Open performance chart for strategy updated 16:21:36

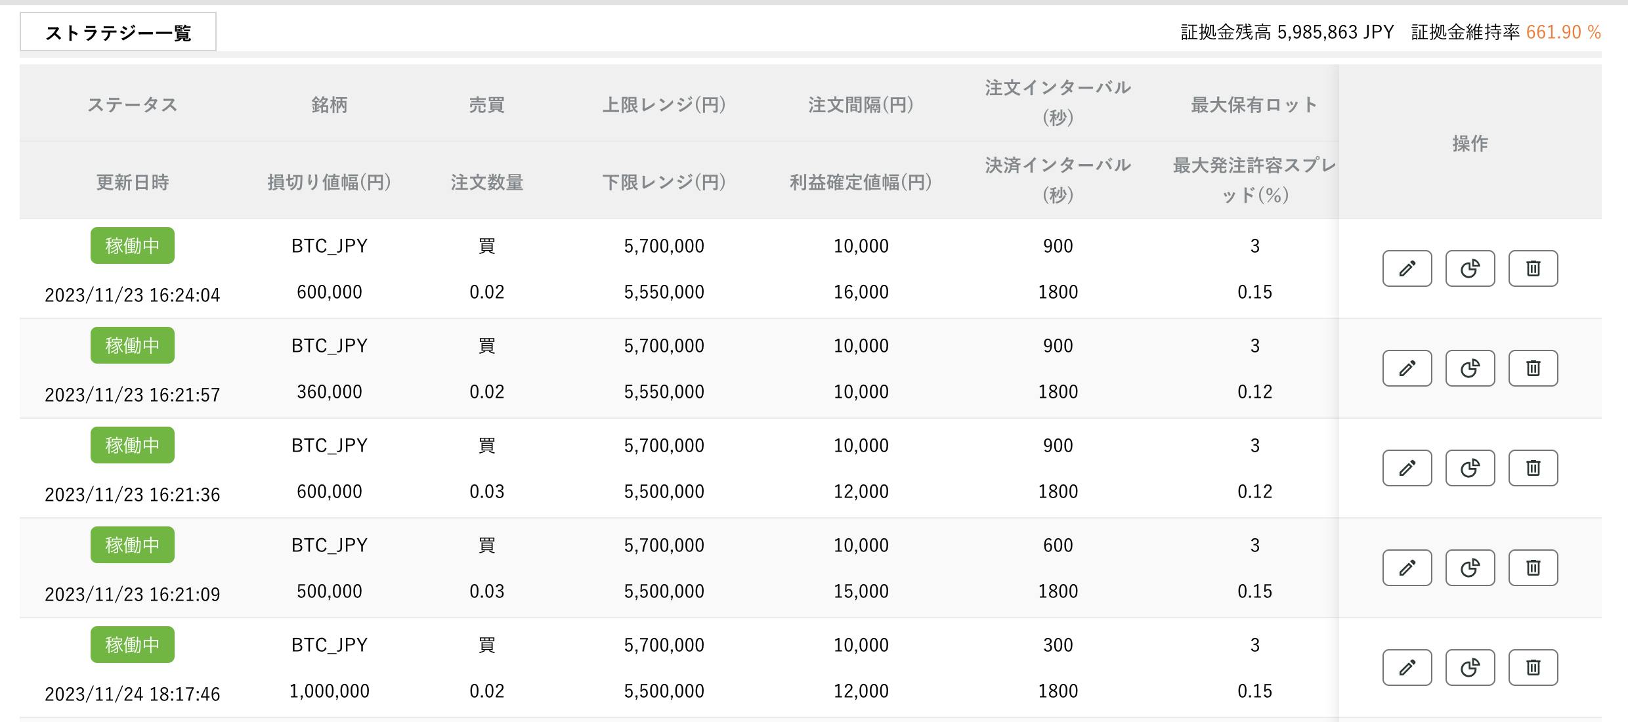pyautogui.click(x=1470, y=468)
